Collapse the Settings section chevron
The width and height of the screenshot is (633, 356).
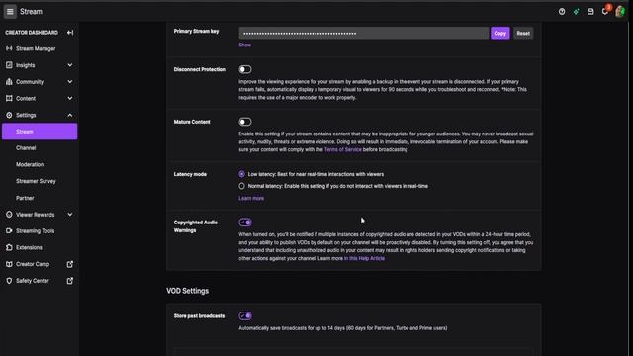click(70, 115)
